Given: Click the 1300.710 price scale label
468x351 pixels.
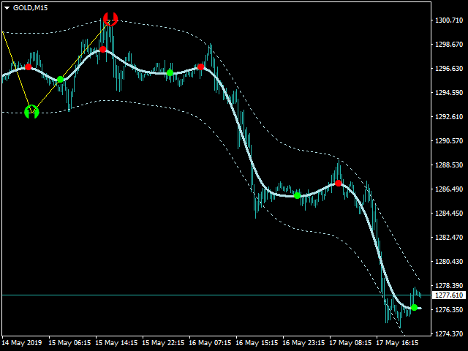Looking at the screenshot, I should click(449, 20).
